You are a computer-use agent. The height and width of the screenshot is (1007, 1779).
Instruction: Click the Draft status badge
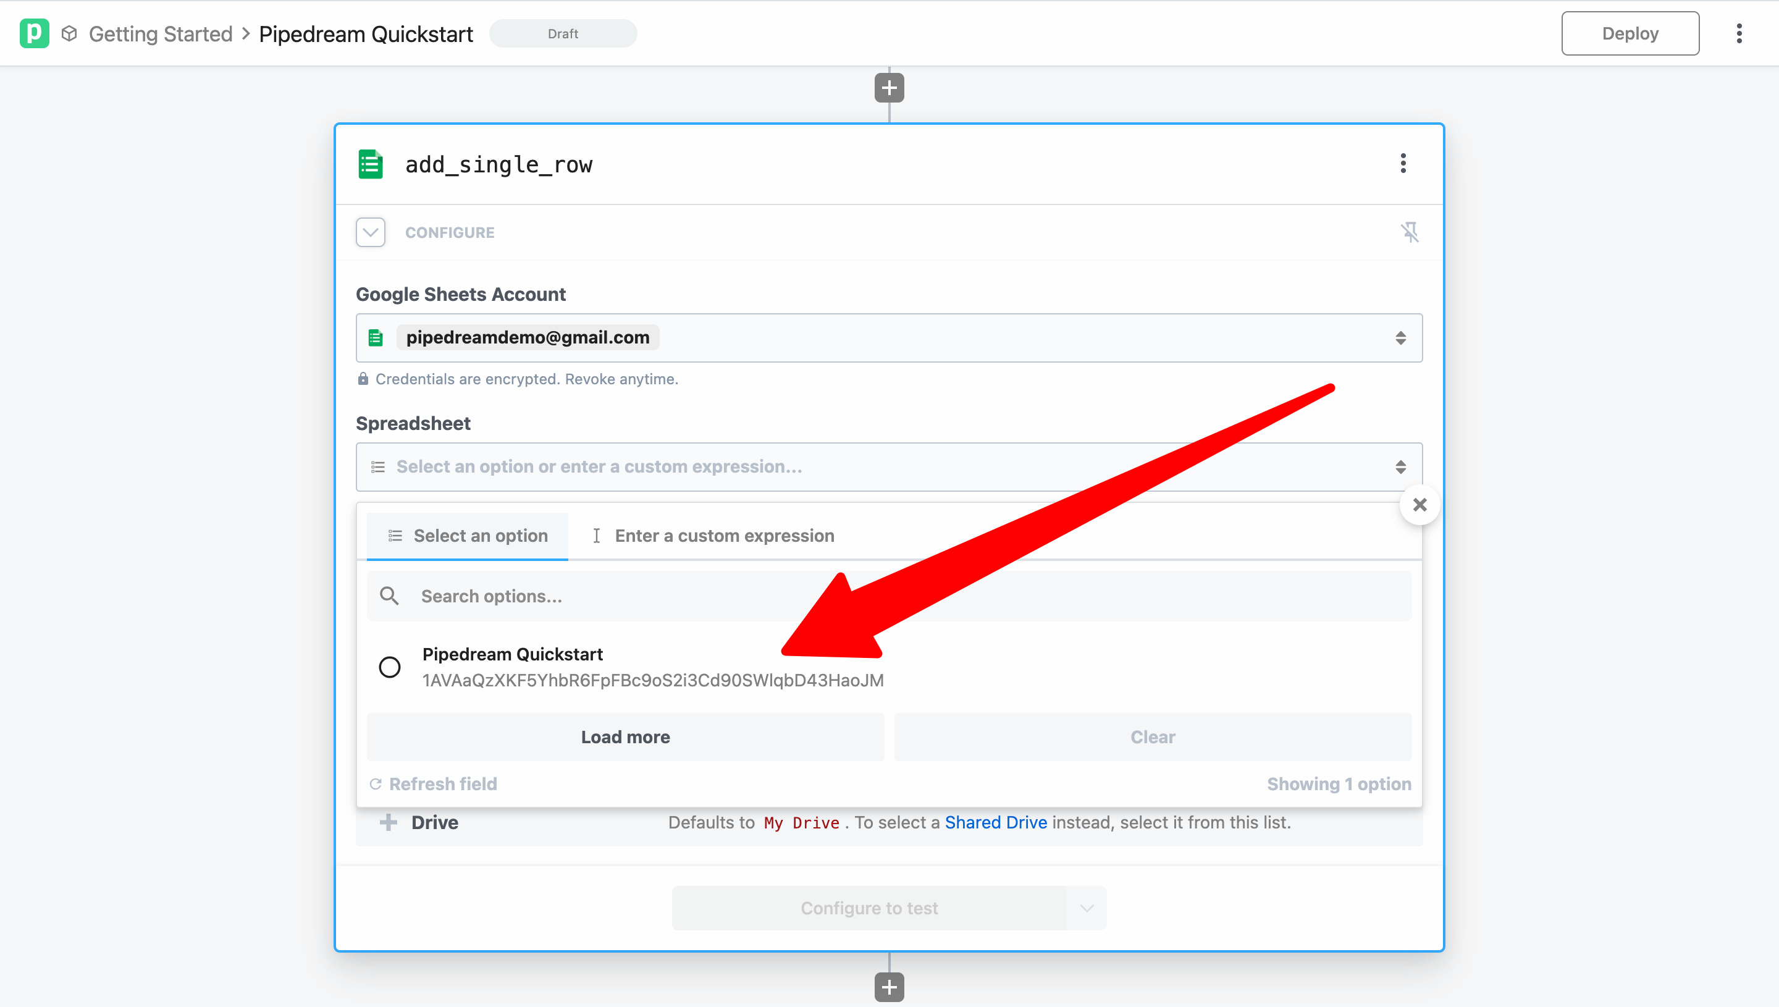[563, 33]
